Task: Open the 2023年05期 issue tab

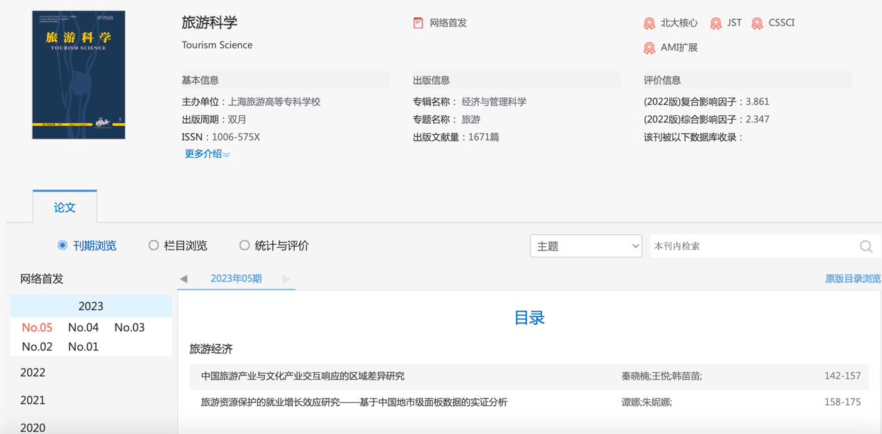Action: 236,278
